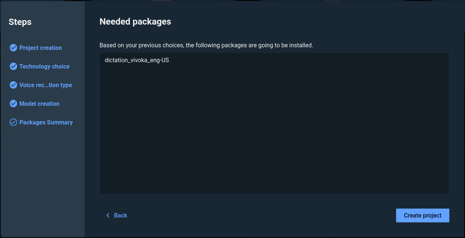
Task: Click the Steps sidebar heading
Action: click(x=20, y=22)
